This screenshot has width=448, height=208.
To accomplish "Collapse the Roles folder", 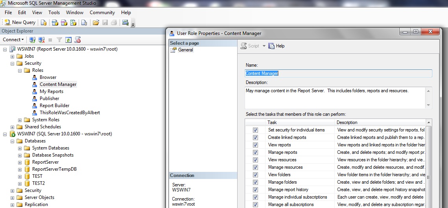I will pyautogui.click(x=20, y=70).
